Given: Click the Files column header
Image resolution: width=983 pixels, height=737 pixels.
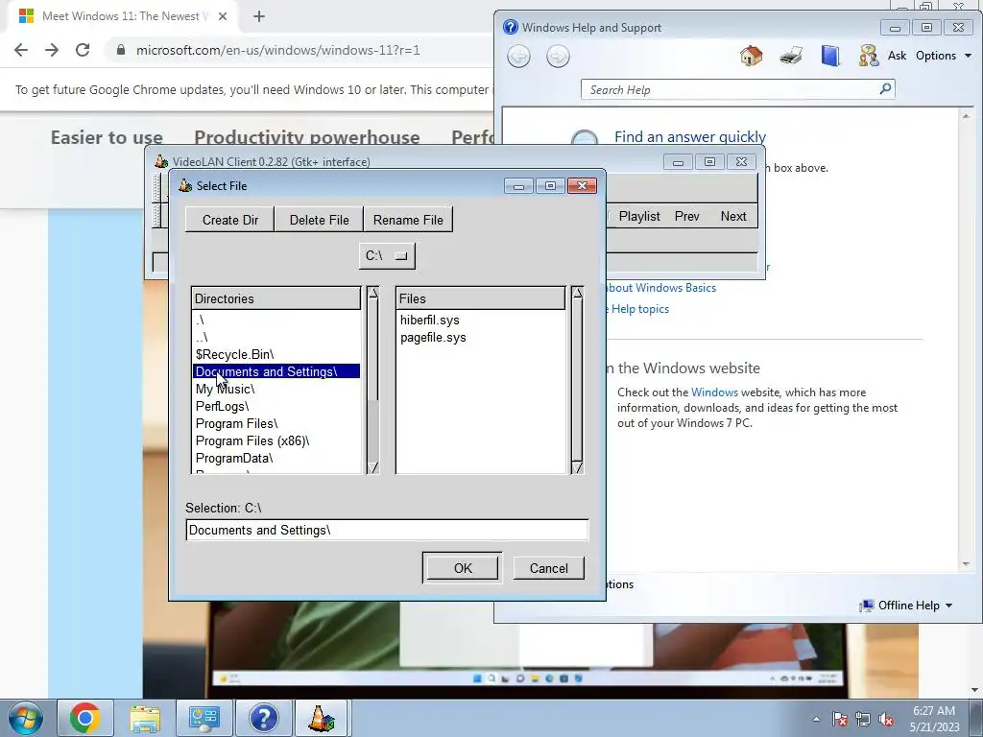Looking at the screenshot, I should [480, 298].
